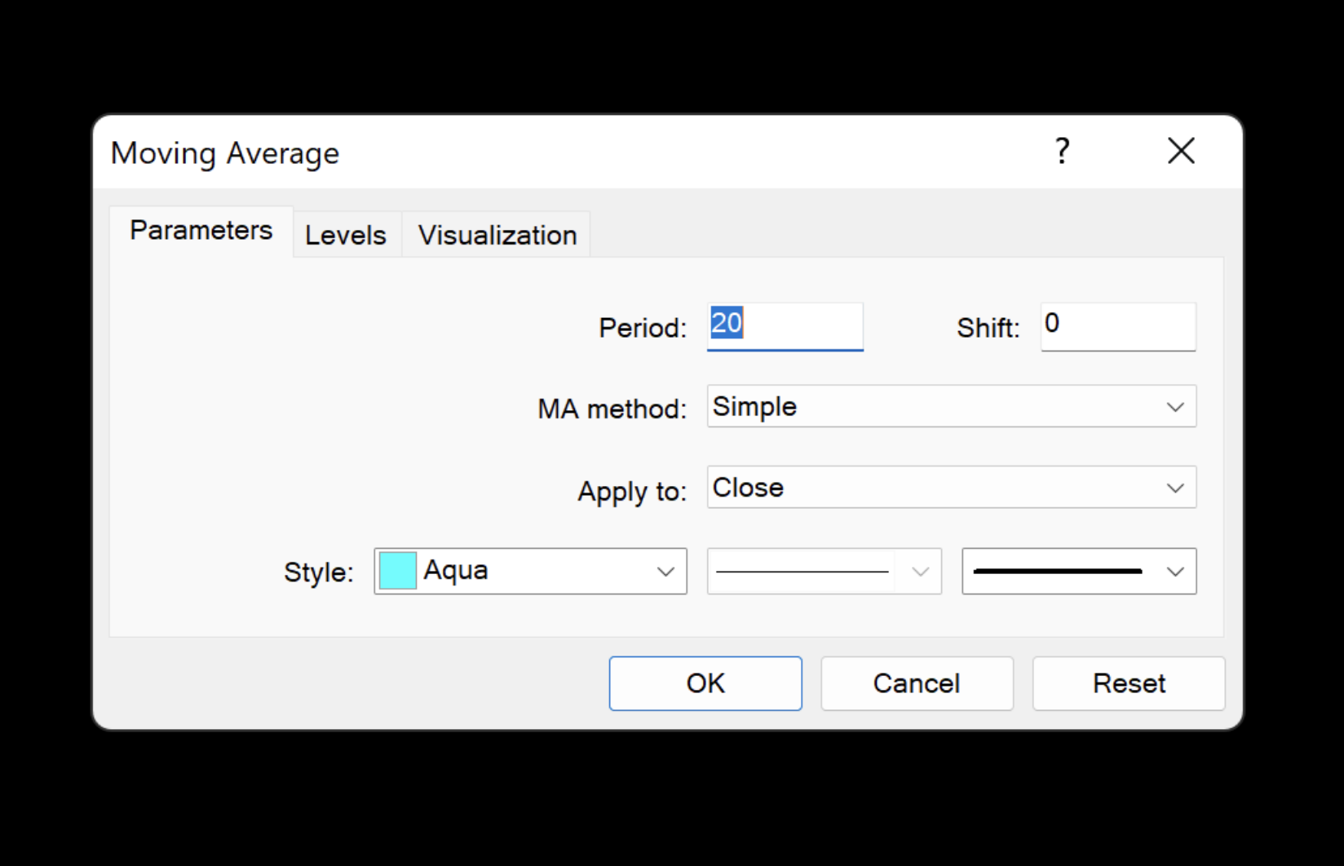The height and width of the screenshot is (866, 1344).
Task: Open the Levels tab
Action: pyautogui.click(x=346, y=236)
